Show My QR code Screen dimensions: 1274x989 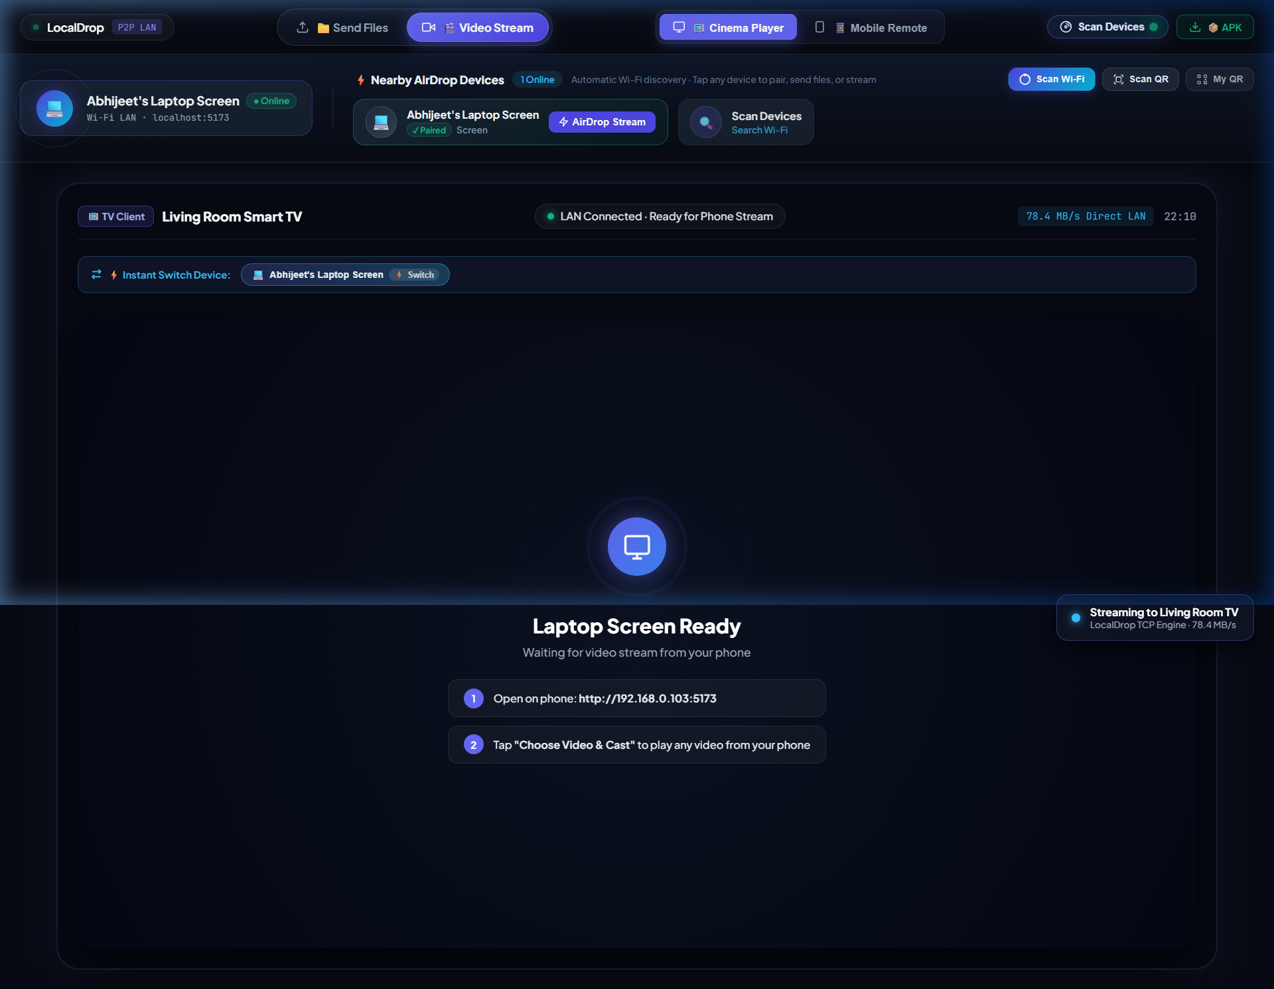pos(1220,79)
